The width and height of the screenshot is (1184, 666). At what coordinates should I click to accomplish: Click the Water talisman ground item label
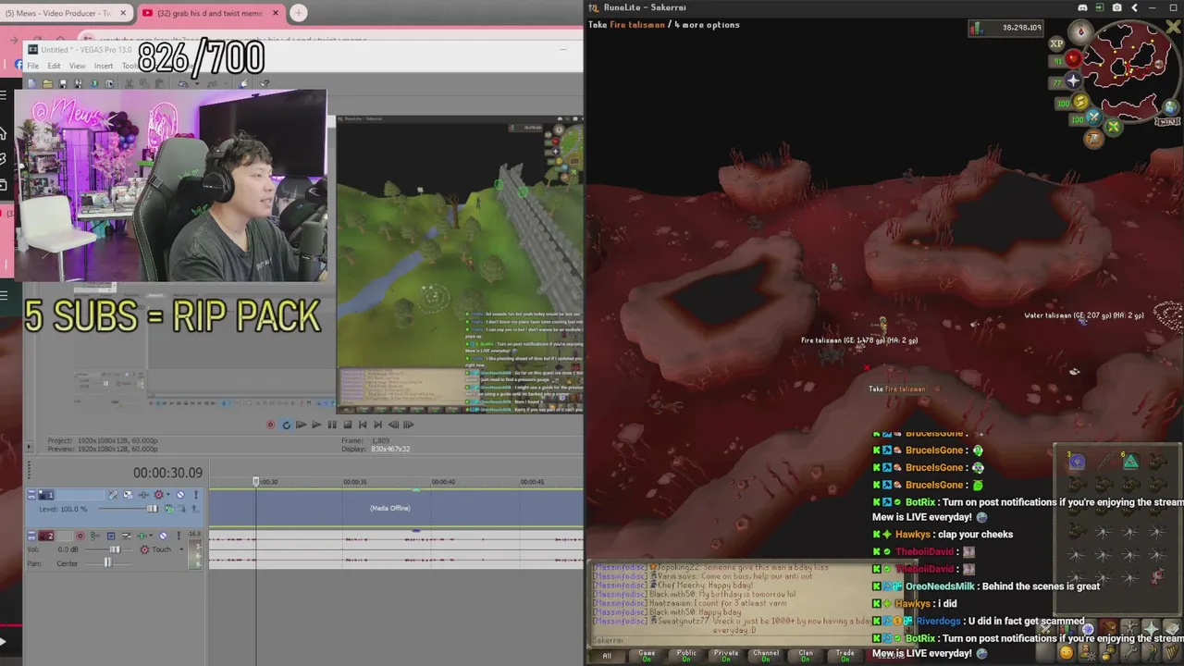tap(1083, 315)
